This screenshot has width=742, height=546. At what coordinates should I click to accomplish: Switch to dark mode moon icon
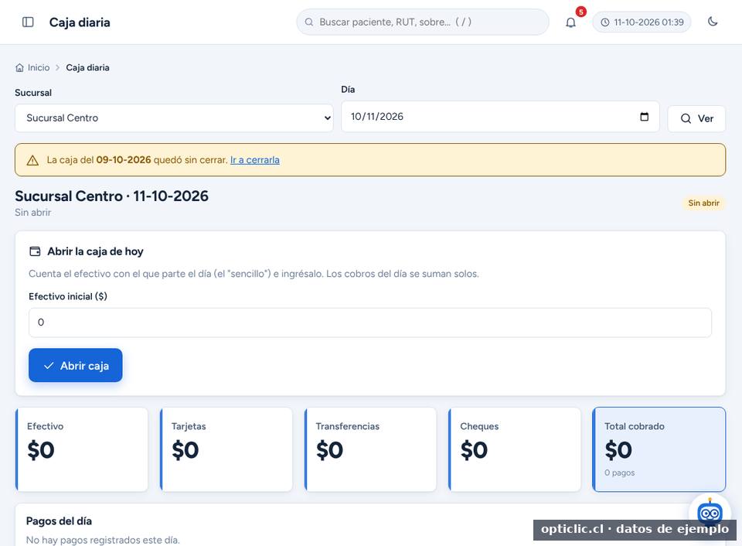(713, 22)
